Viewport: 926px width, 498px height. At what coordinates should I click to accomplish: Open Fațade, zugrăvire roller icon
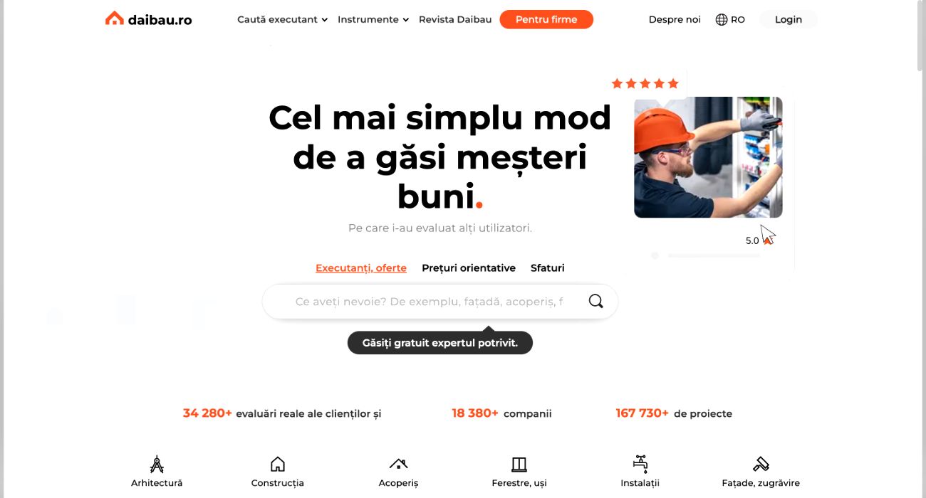click(761, 465)
